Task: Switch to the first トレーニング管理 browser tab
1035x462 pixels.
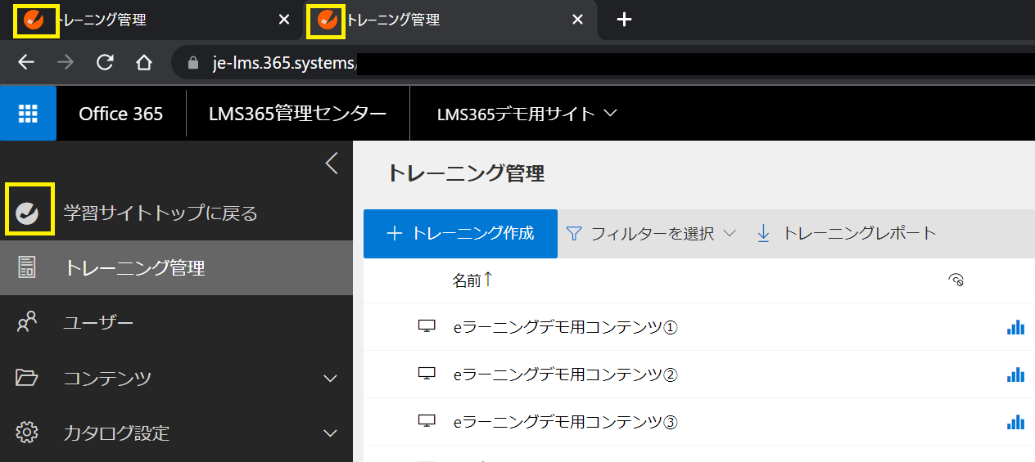Action: [151, 20]
